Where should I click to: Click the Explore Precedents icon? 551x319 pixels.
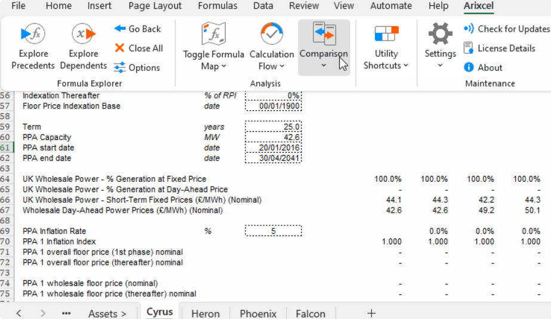[33, 34]
